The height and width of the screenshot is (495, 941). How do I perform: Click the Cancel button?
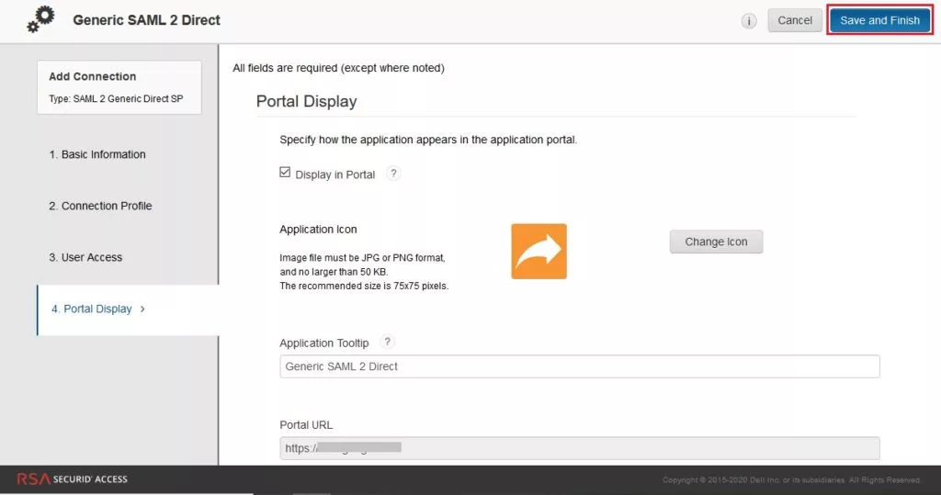pyautogui.click(x=795, y=20)
